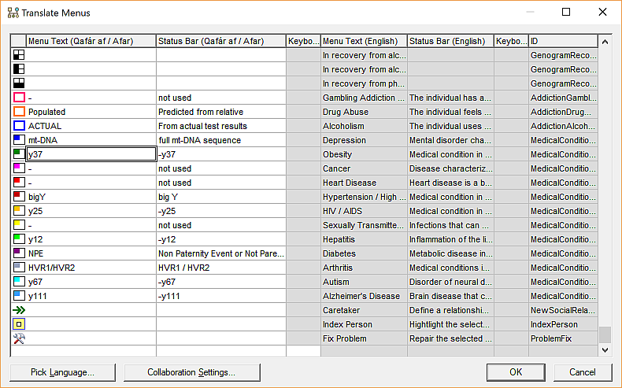Screen dimensions: 622x388
Task: Click the red corner icon beside bigY
Action: 19,197
